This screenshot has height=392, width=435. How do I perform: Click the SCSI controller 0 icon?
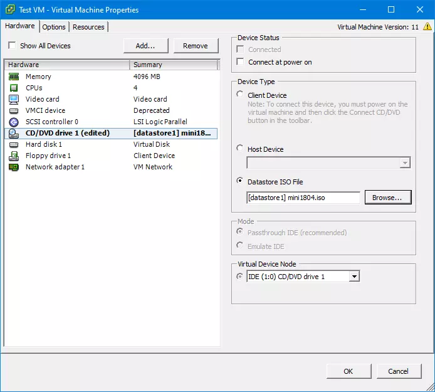[14, 122]
